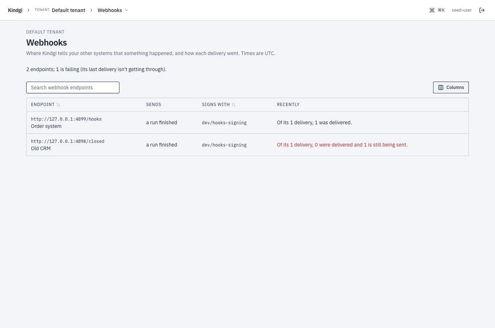The image size is (495, 328).
Task: Sort the table by Signs With column
Action: (219, 105)
